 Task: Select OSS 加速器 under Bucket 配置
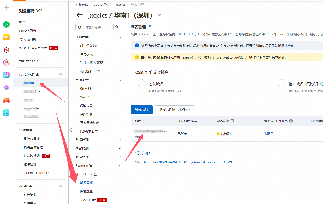coord(88,200)
